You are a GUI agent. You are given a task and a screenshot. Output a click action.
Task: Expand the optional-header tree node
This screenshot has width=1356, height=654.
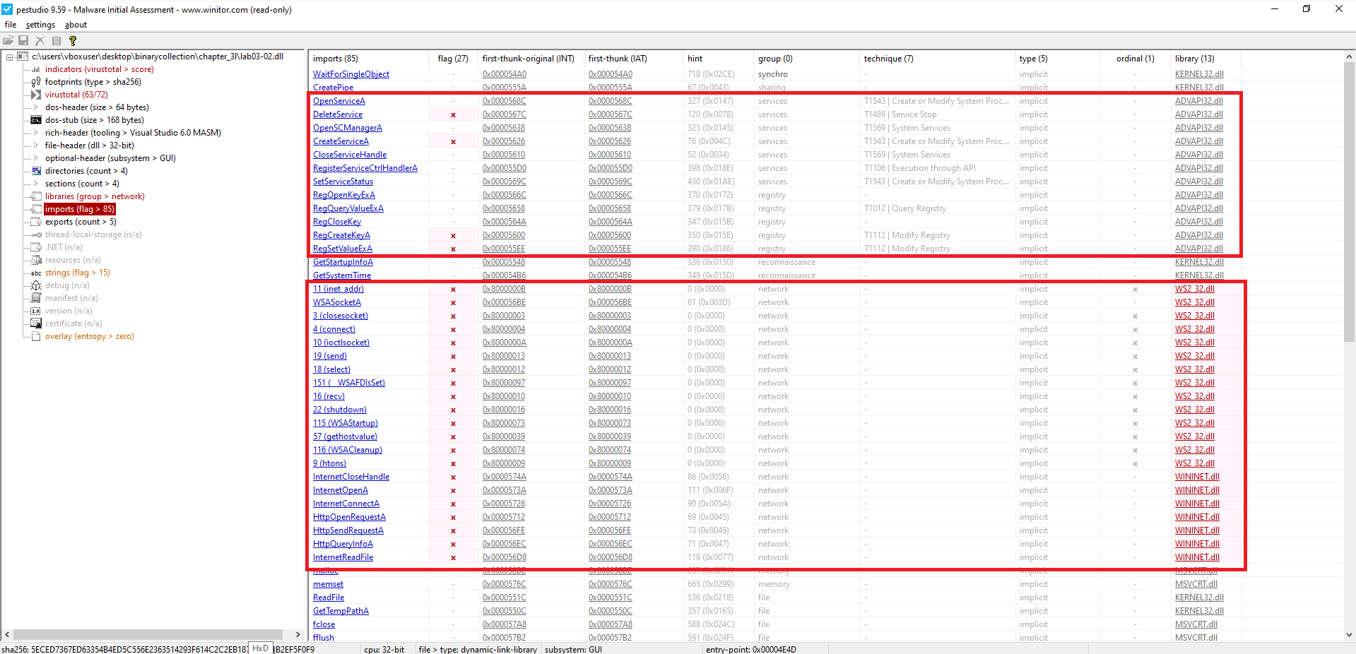[36, 158]
